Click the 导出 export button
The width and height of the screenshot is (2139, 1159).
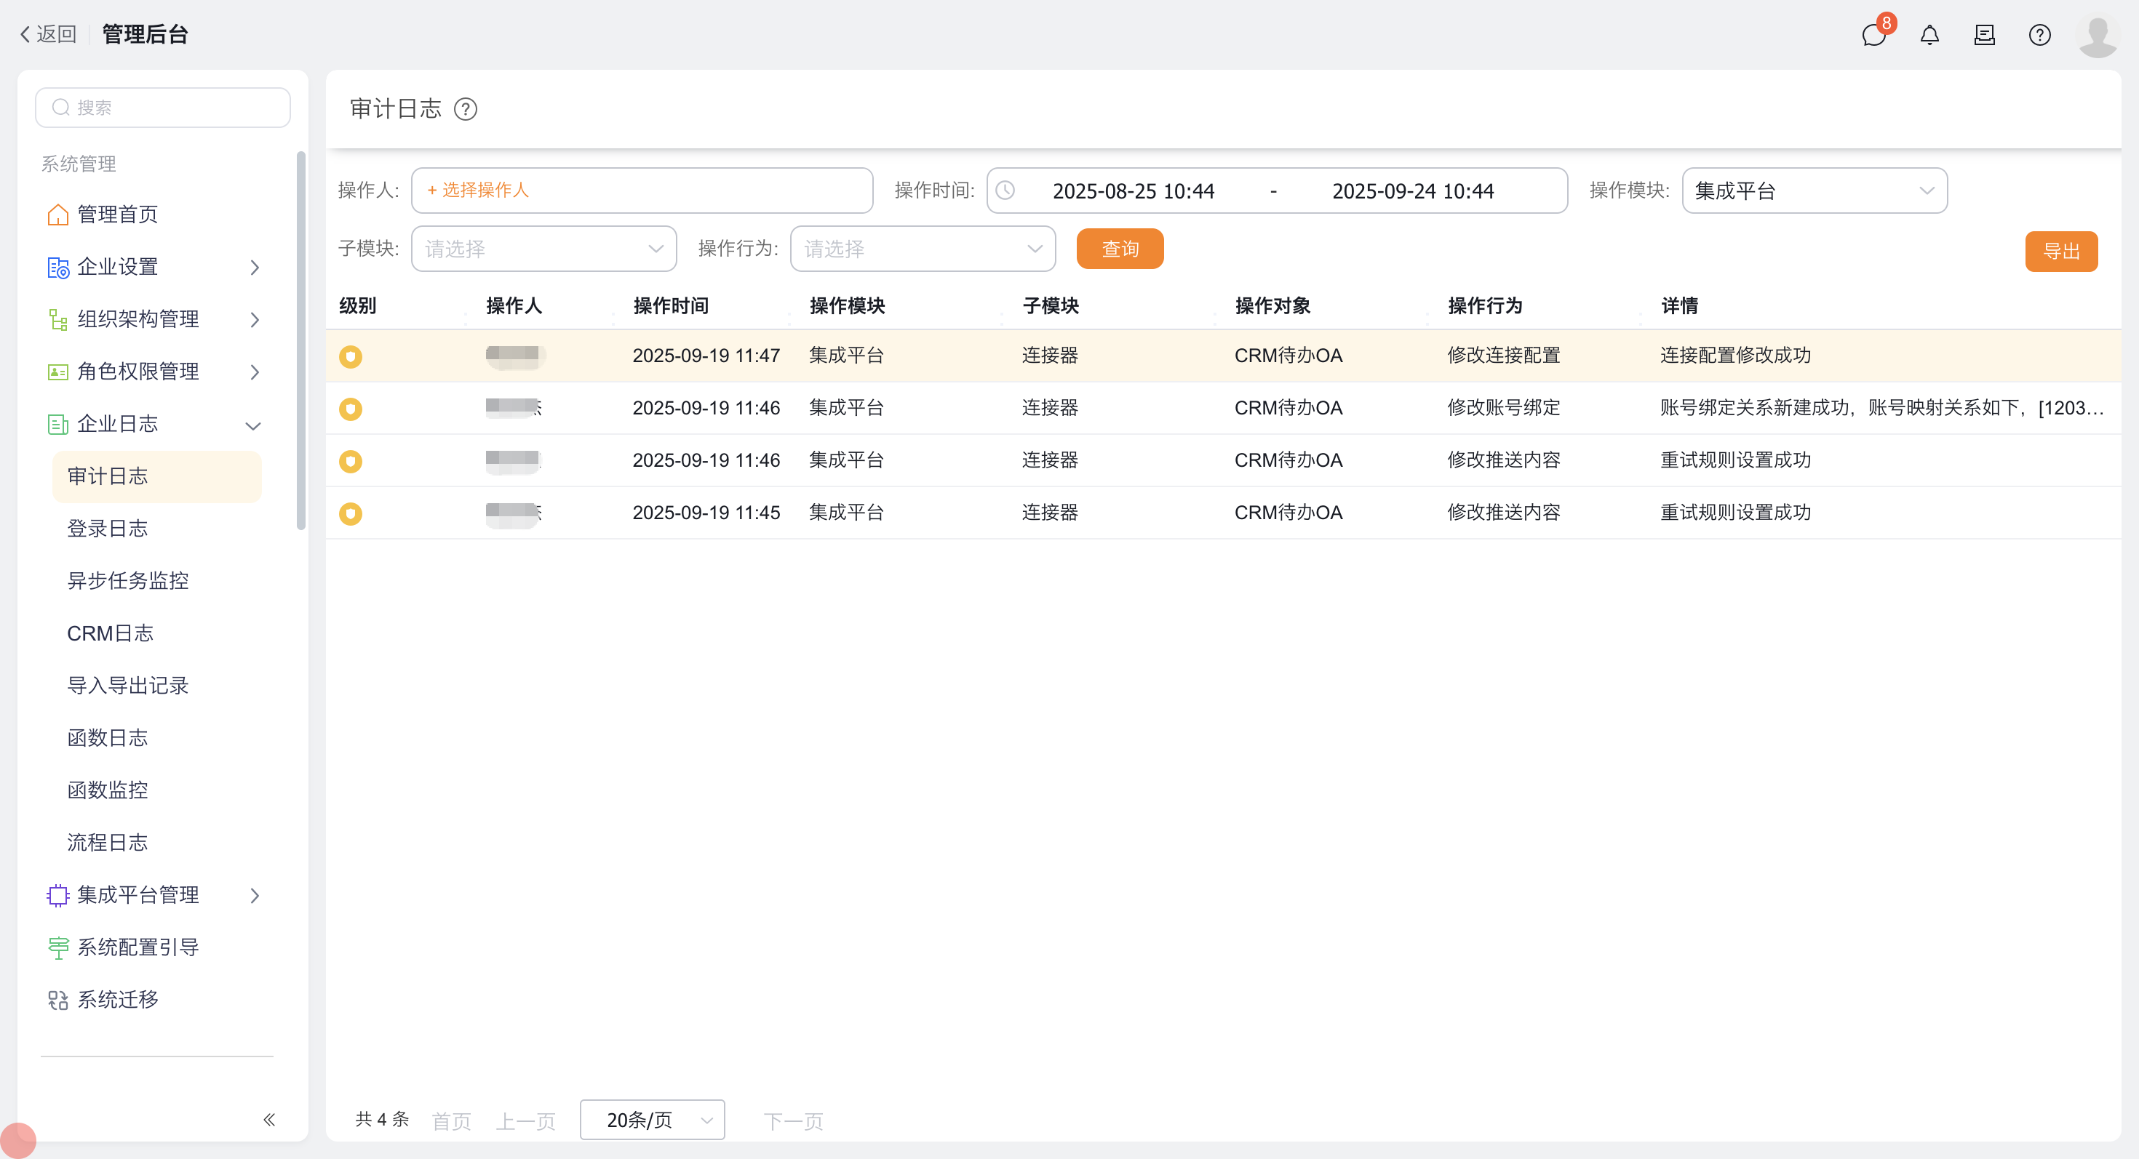click(2060, 252)
